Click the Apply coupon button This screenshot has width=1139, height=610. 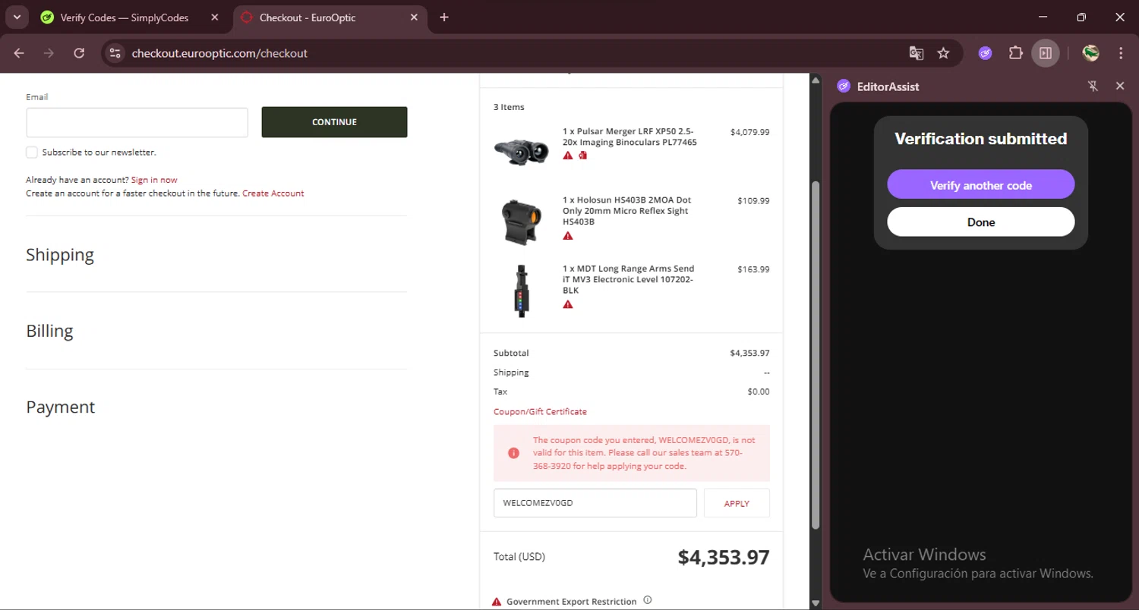pos(737,503)
